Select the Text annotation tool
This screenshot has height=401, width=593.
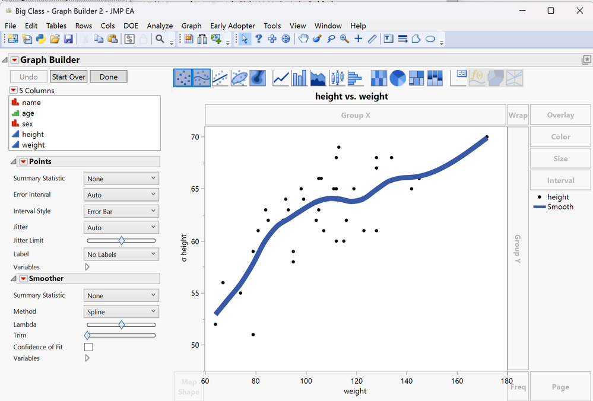388,39
